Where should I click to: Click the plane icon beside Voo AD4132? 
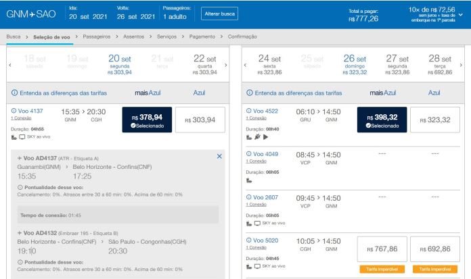click(x=20, y=233)
